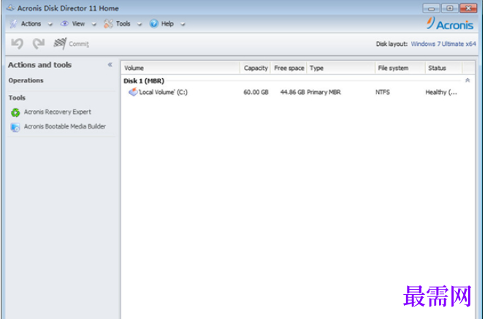Sort by the Free space column header
The image size is (485, 319).
click(x=289, y=68)
